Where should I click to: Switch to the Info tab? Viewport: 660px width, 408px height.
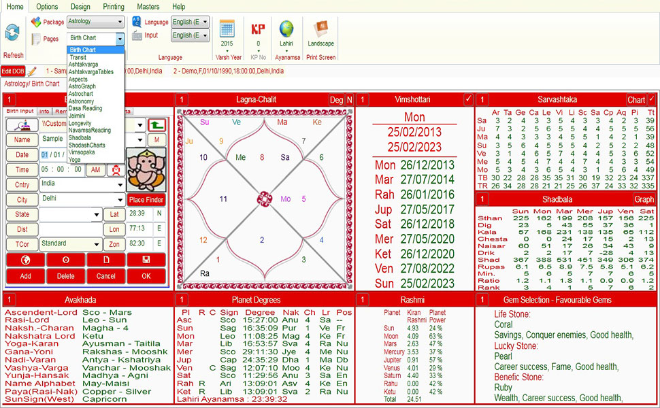tap(44, 112)
